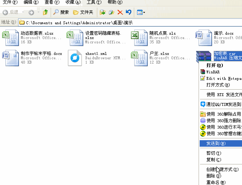Choose 使用 360强力删除 entry
This screenshot has height=185, width=242.
click(221, 120)
